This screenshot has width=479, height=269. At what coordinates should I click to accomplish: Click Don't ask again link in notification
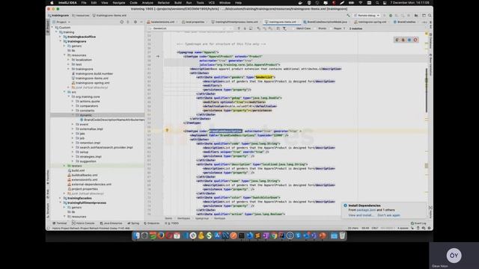[389, 215]
